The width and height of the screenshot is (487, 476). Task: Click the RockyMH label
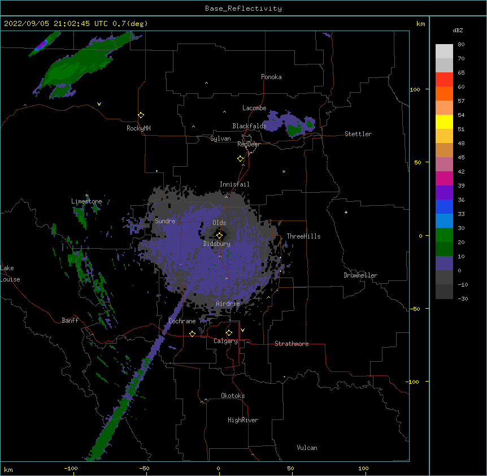(138, 128)
